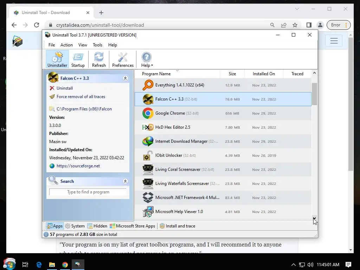Select the System tab
360x270 pixels.
(75, 226)
